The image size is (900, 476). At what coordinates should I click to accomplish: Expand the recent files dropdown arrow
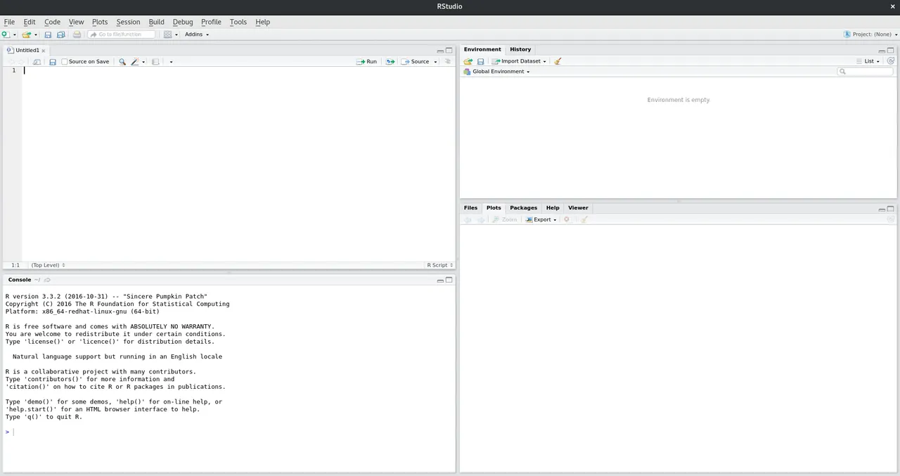tap(36, 34)
